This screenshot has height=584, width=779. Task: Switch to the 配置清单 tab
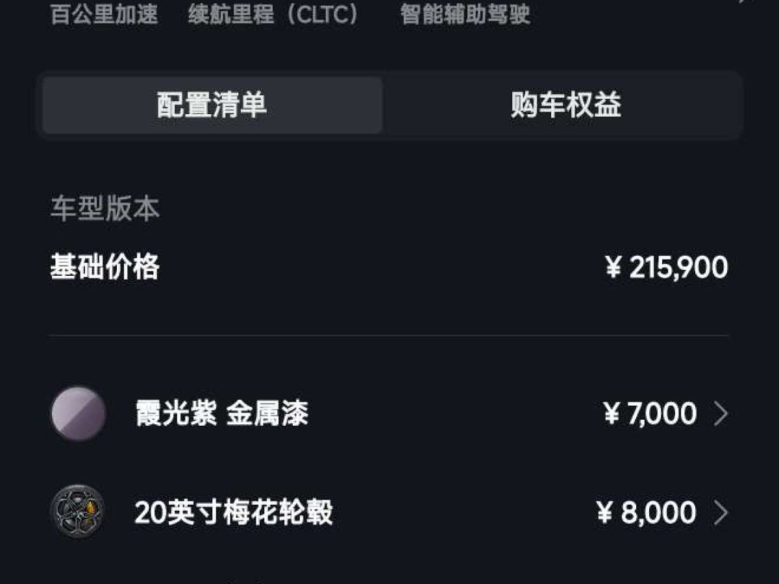[x=212, y=105]
